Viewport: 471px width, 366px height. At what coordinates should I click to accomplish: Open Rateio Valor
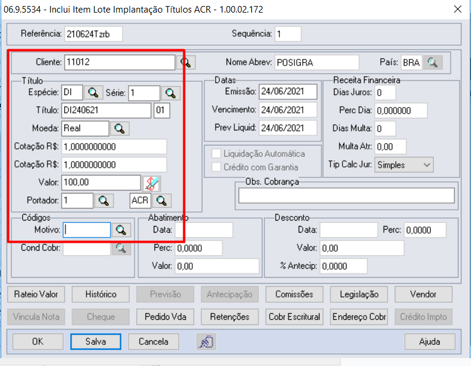pyautogui.click(x=36, y=294)
